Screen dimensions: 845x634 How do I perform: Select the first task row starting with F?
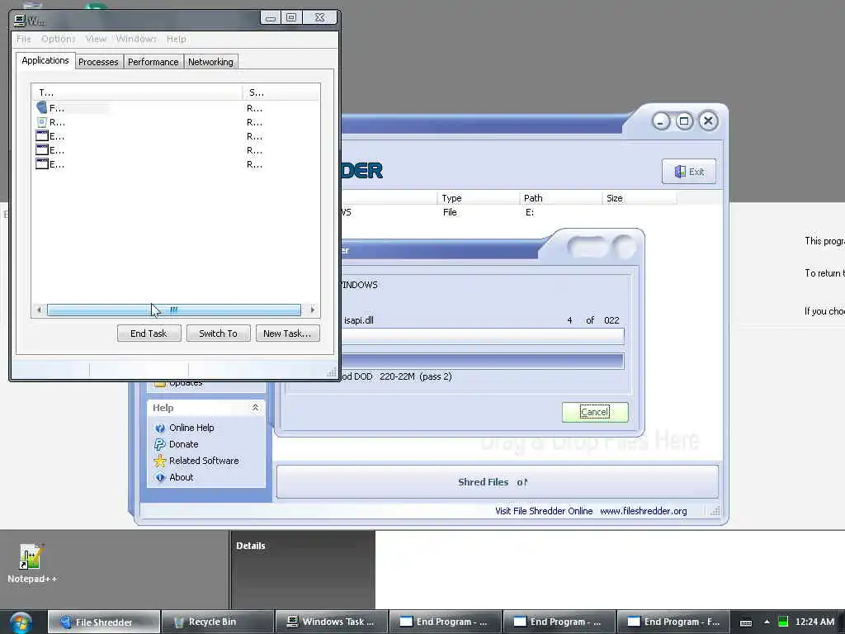pos(176,108)
